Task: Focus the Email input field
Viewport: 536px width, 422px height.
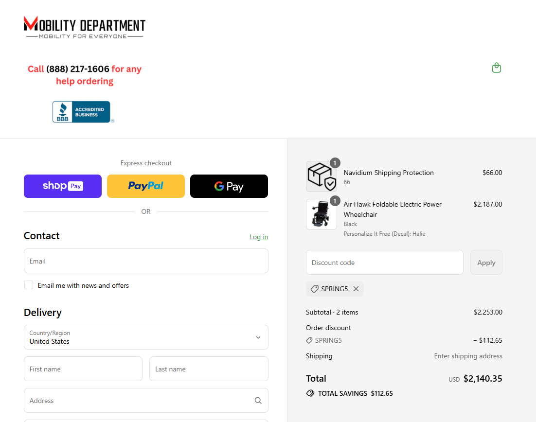Action: coord(146,261)
